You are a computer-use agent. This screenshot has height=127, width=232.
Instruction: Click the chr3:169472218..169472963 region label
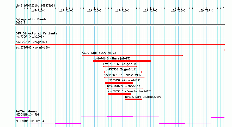(35, 5)
